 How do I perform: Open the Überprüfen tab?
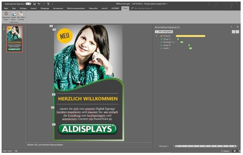coord(93,8)
